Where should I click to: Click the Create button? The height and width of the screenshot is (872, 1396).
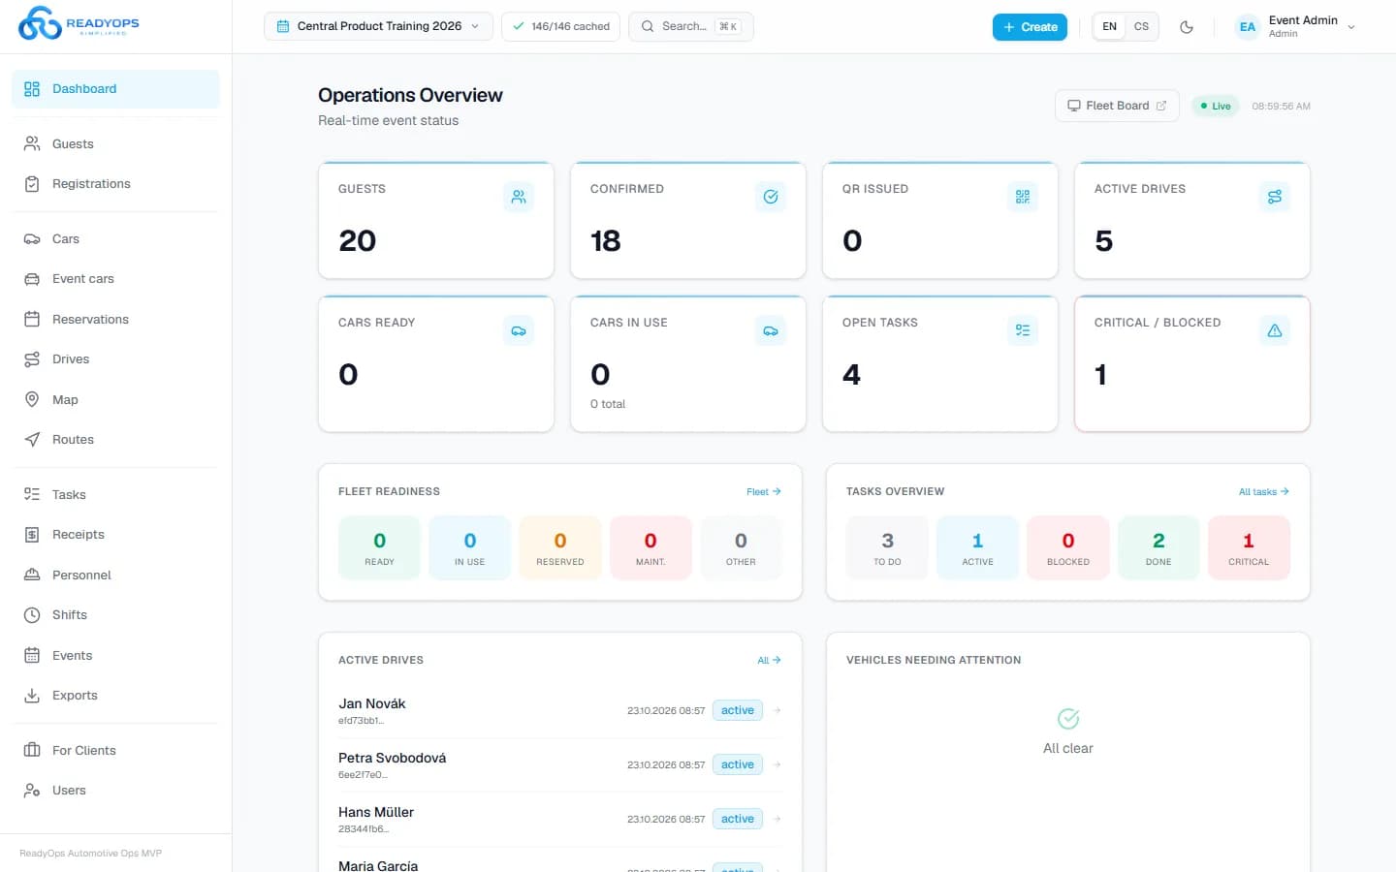(x=1030, y=27)
